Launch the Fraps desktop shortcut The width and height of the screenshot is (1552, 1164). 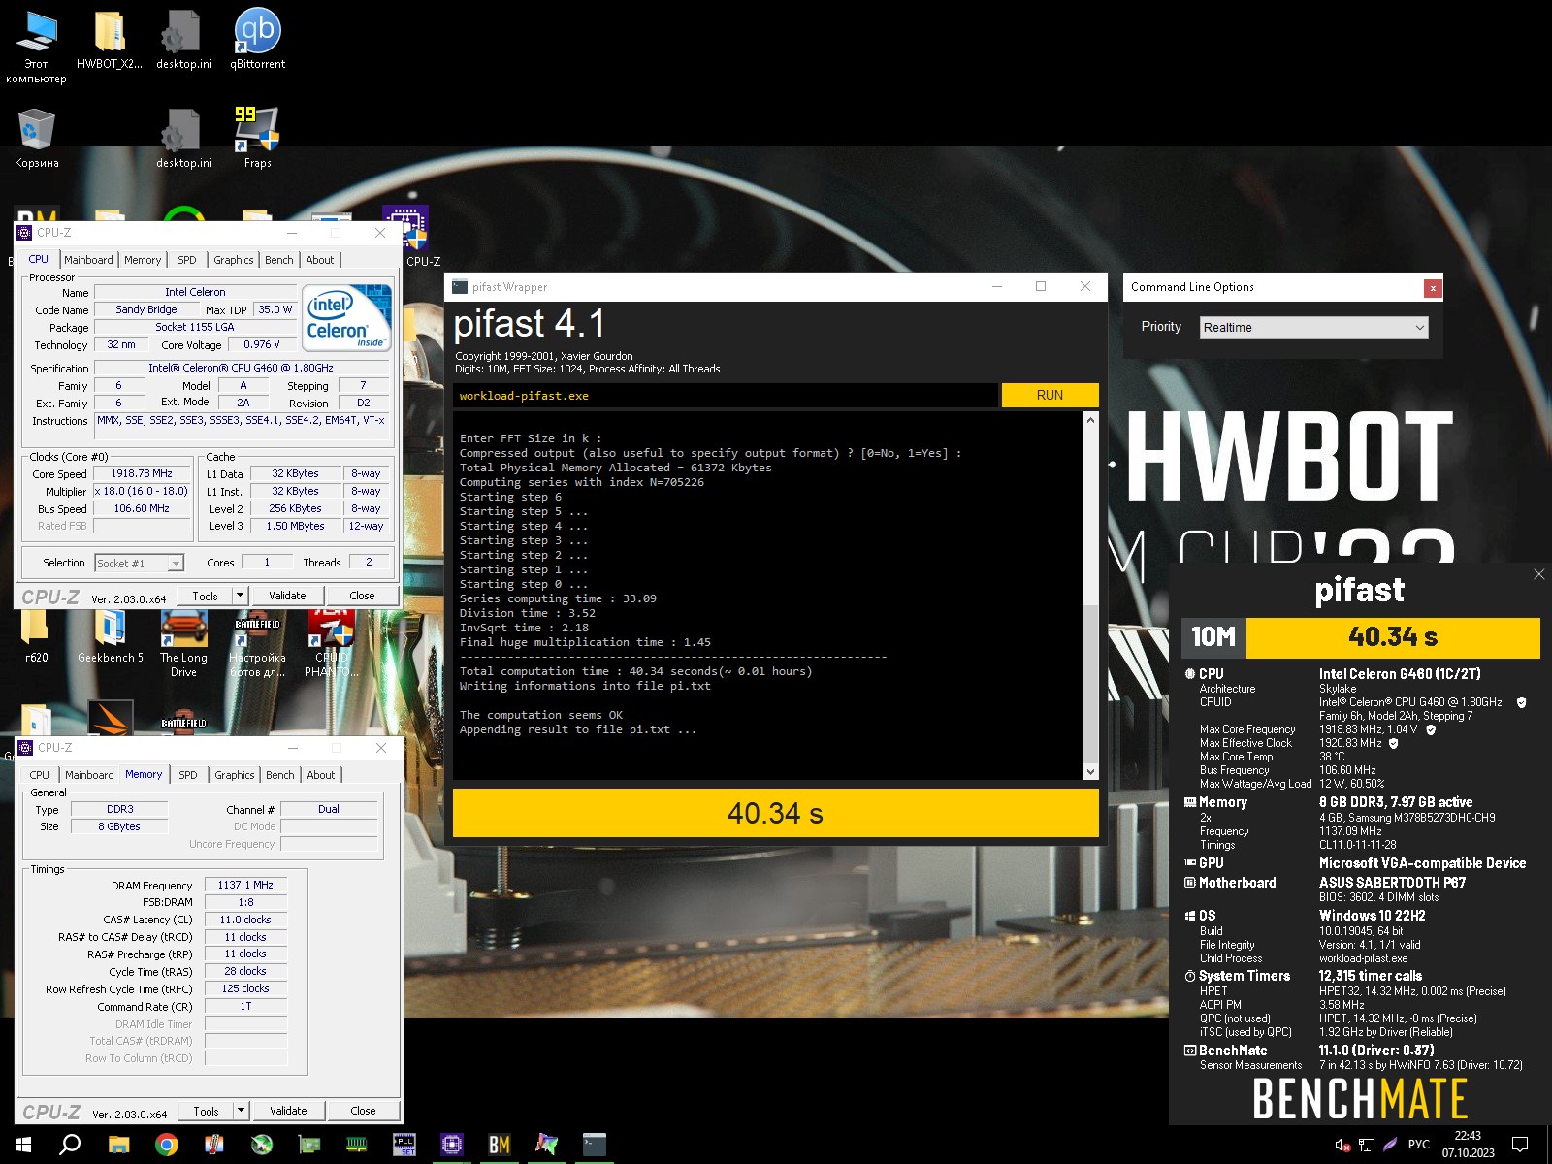point(257,138)
